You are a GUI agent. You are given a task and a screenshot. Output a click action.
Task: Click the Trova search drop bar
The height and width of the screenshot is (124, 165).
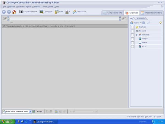click(x=65, y=26)
